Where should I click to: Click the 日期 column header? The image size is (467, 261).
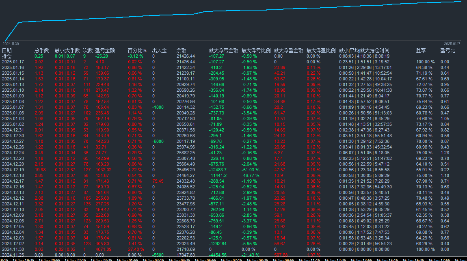7,50
